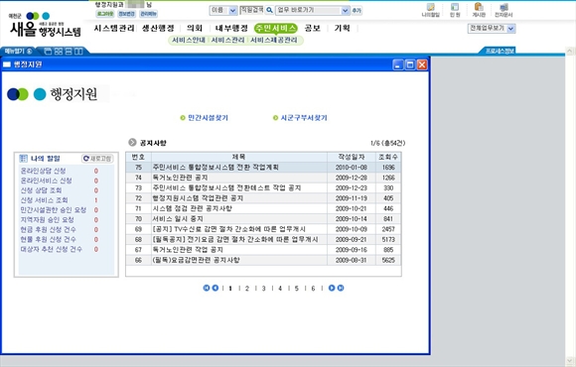
Task: Open the 프로세스정보 tab
Action: 500,51
